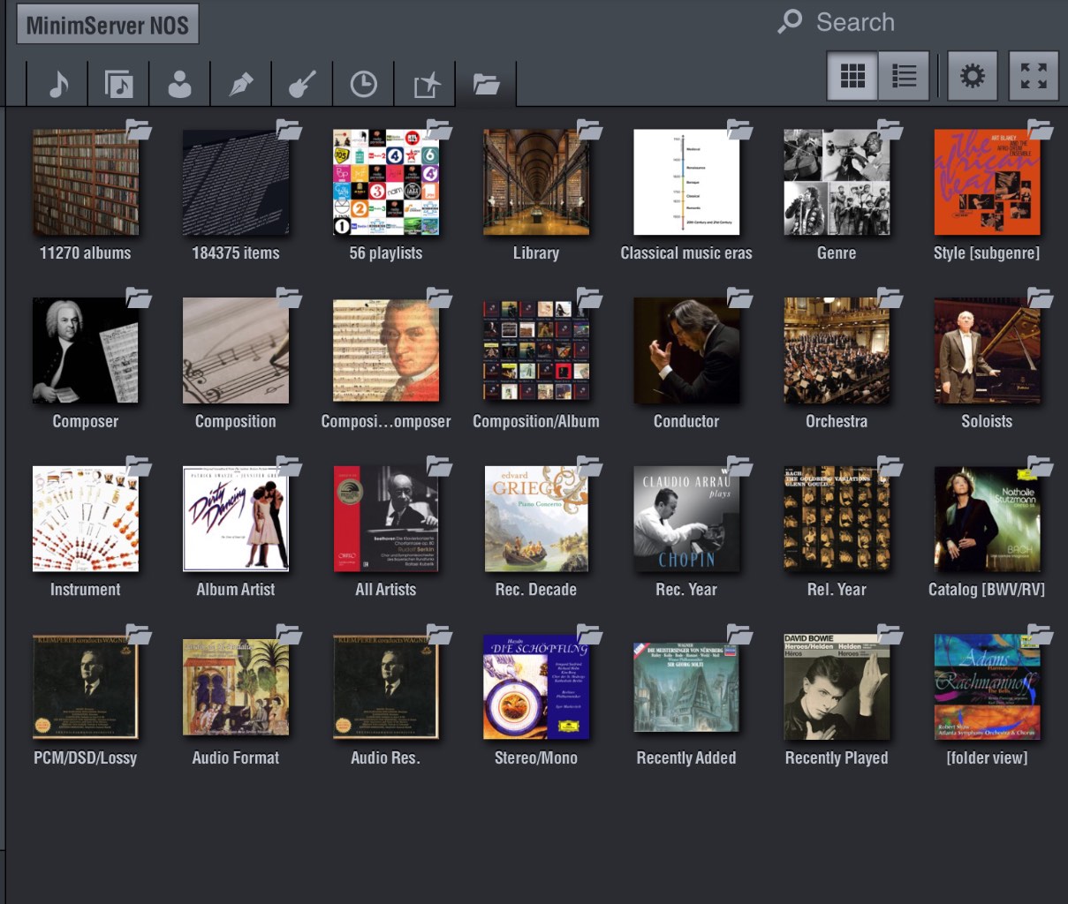The image size is (1068, 904).
Task: Browse the Library folder
Action: (536, 183)
